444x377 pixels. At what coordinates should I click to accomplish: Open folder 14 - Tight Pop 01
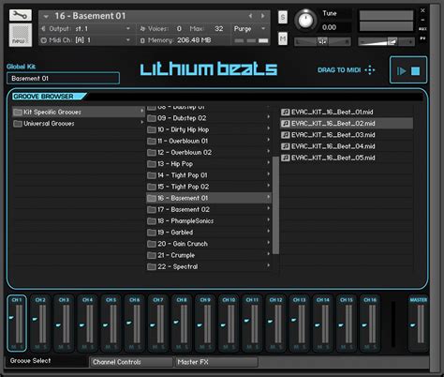coord(209,175)
